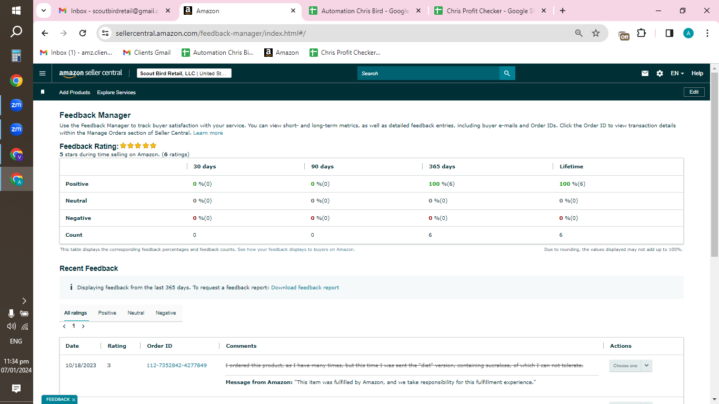Switch to the Inbox Gmail tab

coord(115,11)
